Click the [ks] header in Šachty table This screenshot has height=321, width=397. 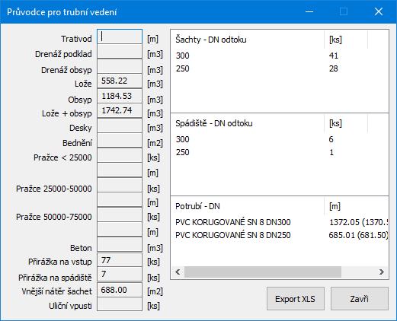(x=346, y=40)
